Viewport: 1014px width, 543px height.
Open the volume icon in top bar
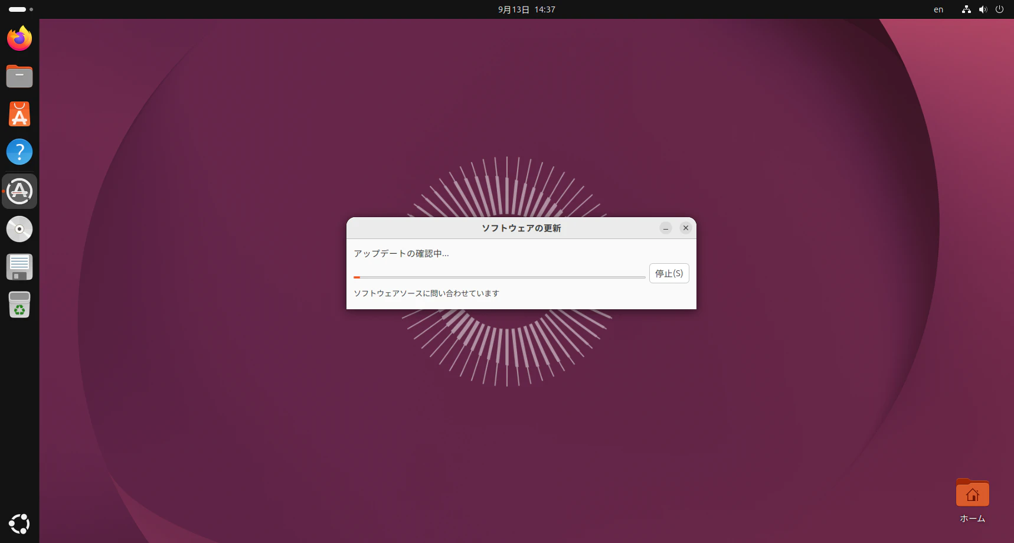(983, 9)
